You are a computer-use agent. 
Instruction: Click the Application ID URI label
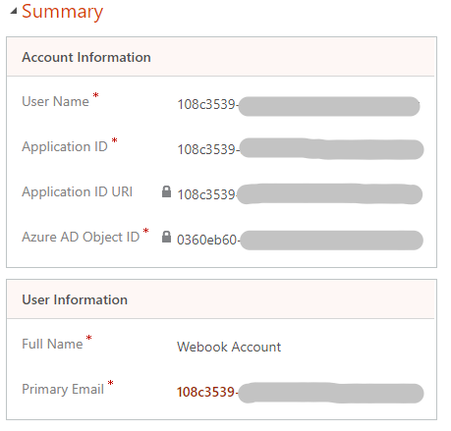pos(78,191)
